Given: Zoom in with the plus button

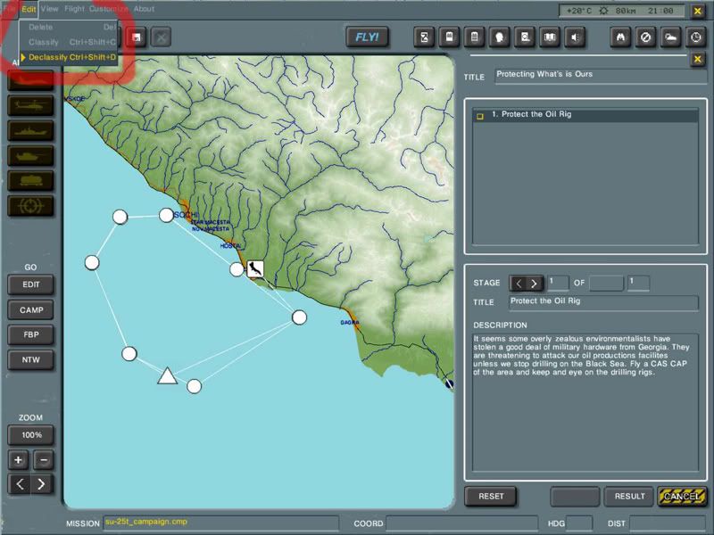Looking at the screenshot, I should click(x=19, y=460).
